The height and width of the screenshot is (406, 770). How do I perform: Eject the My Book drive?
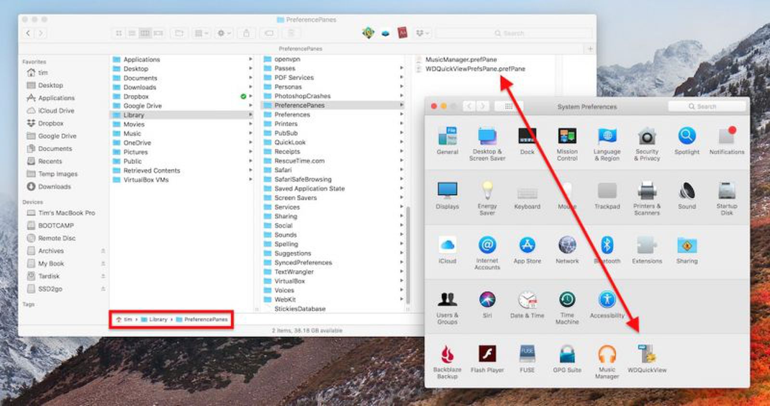(103, 264)
